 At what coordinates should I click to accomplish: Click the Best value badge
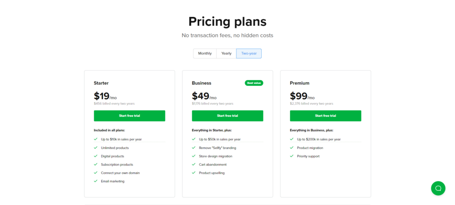click(254, 83)
